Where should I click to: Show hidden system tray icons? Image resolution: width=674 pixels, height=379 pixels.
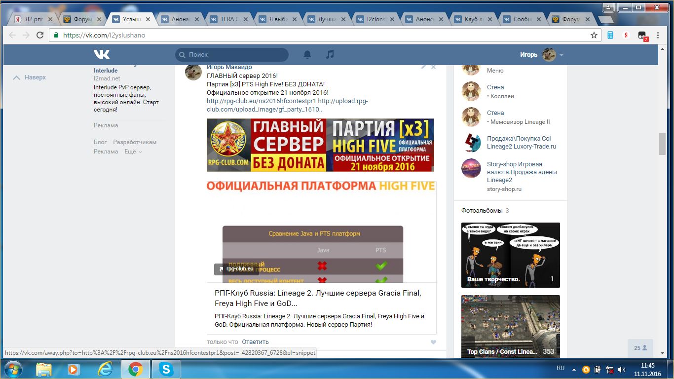[x=574, y=369]
